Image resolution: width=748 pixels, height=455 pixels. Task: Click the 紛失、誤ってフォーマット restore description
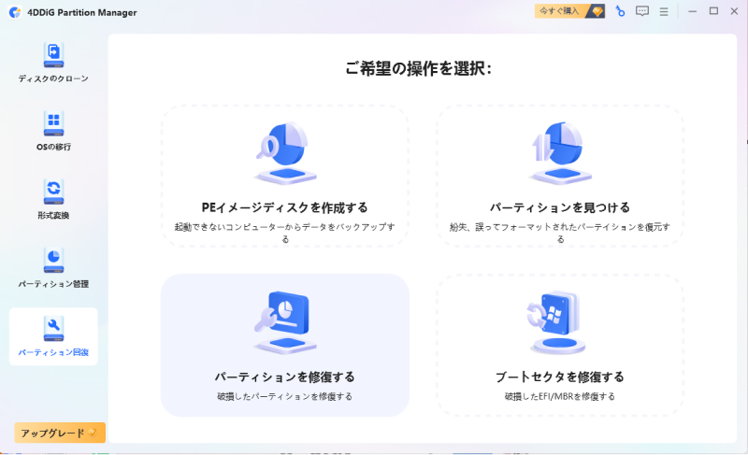click(560, 233)
